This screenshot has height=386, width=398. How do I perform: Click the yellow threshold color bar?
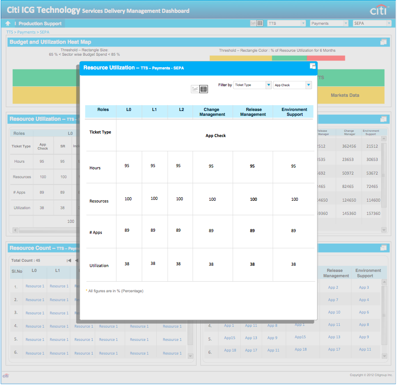coord(241,58)
